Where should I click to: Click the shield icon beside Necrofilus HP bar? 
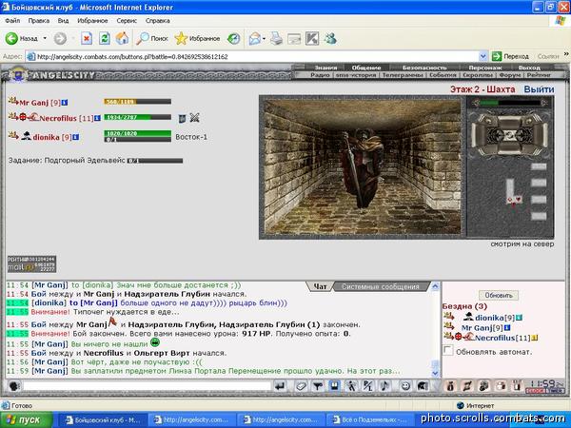(x=182, y=118)
